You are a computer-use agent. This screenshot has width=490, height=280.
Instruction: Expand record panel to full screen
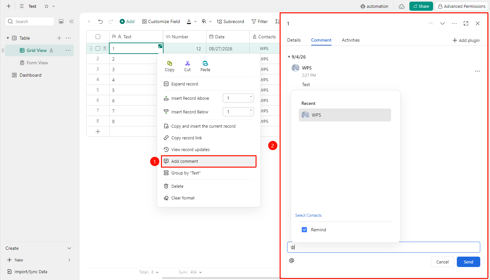466,23
